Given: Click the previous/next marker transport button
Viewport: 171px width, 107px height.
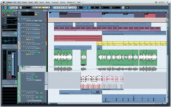Looking at the screenshot, I should (34, 8).
